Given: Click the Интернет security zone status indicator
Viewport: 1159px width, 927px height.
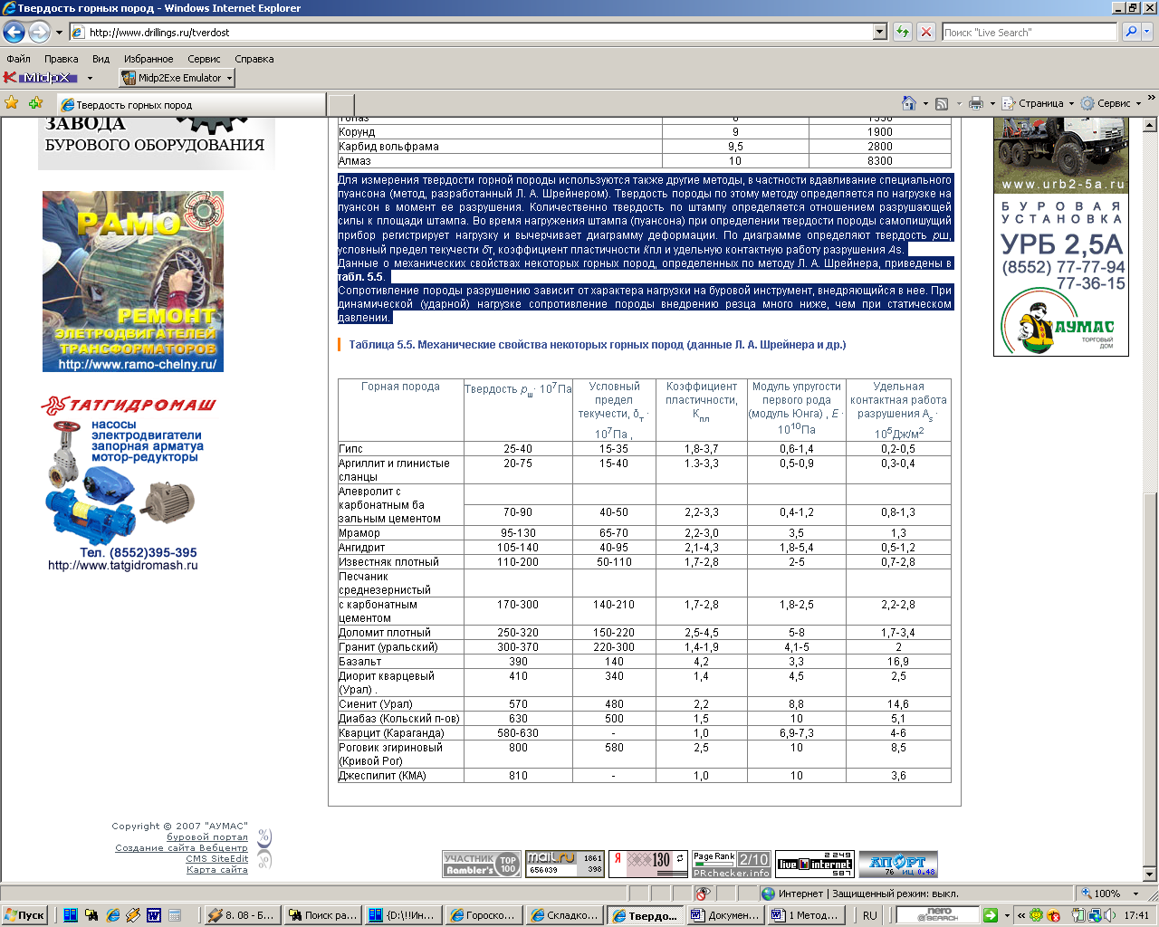Looking at the screenshot, I should pyautogui.click(x=860, y=893).
